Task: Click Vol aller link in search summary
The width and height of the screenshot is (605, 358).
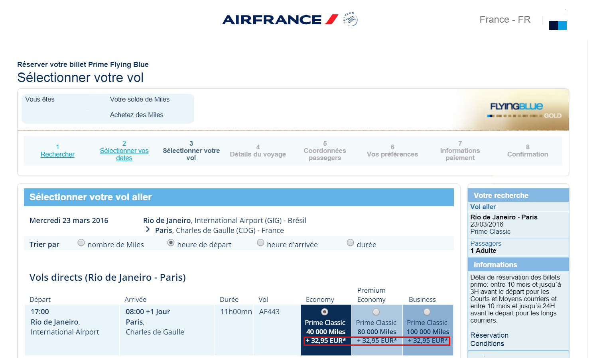Action: pos(483,207)
